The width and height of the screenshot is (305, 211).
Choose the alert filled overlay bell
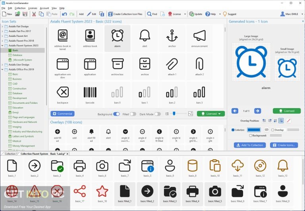tap(91, 135)
